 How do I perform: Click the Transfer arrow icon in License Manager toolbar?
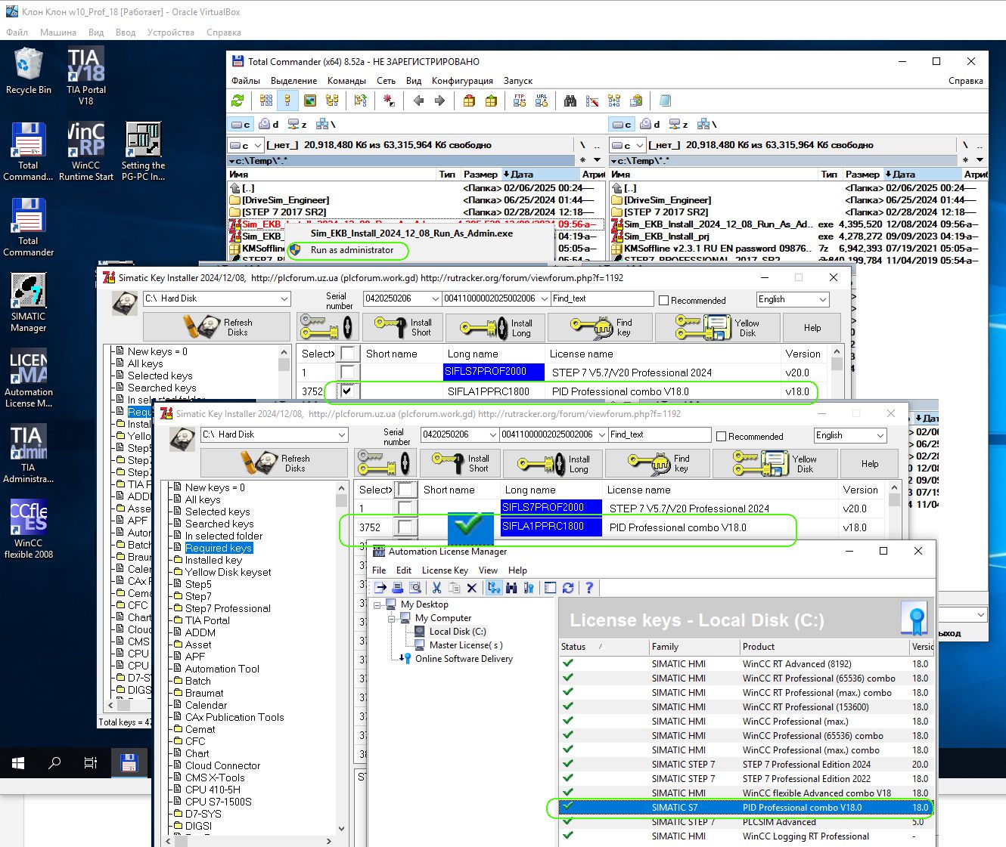[x=380, y=588]
